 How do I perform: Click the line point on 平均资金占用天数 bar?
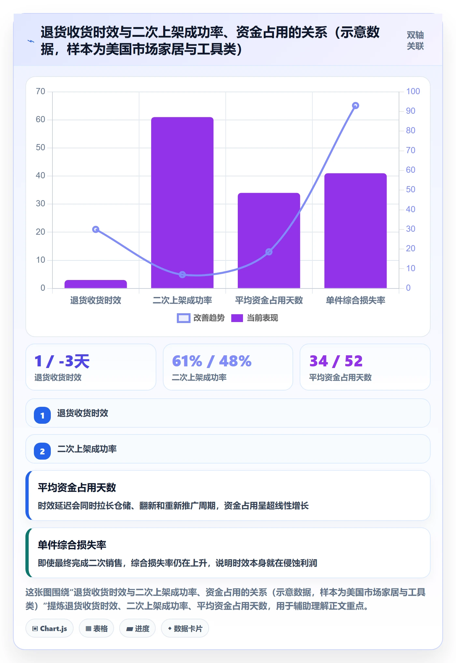[x=269, y=252]
